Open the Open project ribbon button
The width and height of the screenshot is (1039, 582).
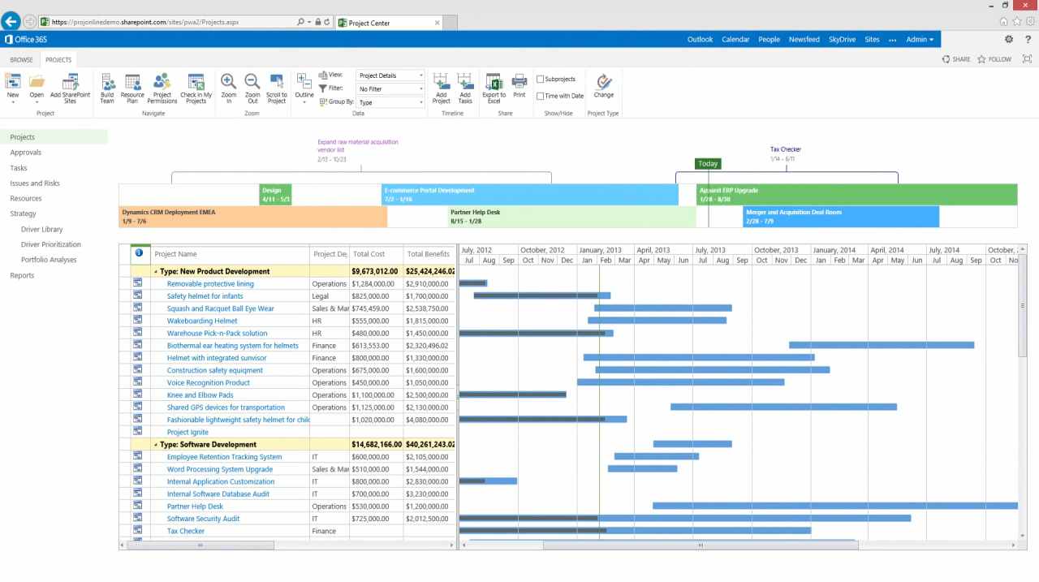(x=37, y=87)
